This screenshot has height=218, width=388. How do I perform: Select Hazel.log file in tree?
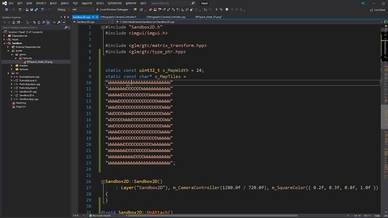(20, 103)
